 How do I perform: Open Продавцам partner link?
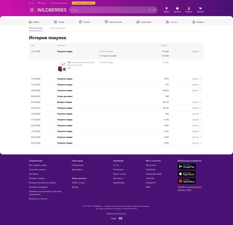77,165
